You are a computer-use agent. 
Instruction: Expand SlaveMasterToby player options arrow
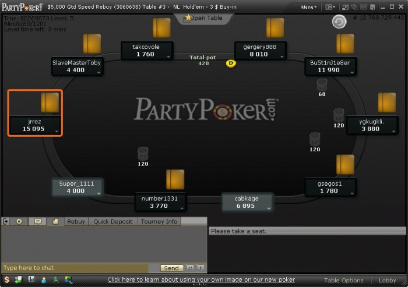[x=99, y=72]
